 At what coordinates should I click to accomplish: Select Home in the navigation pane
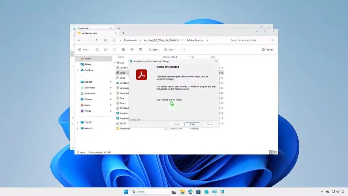tap(93, 59)
